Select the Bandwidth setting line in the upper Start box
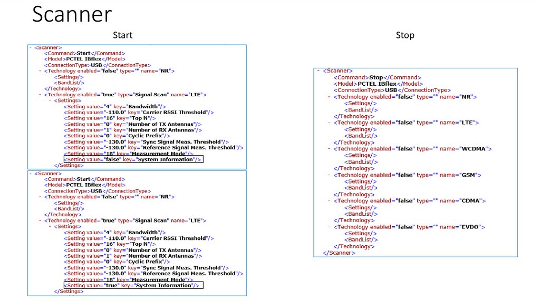This screenshot has width=540, height=302. tap(114, 106)
